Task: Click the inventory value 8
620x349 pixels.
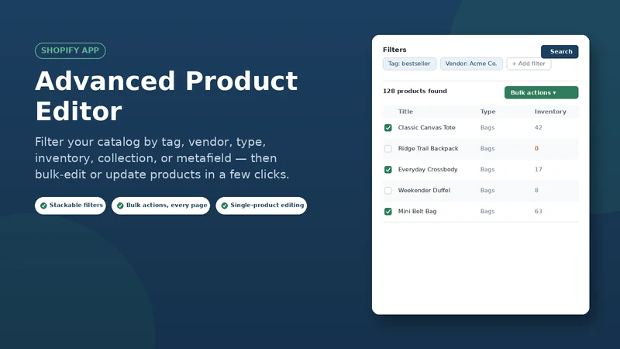Action: [536, 190]
